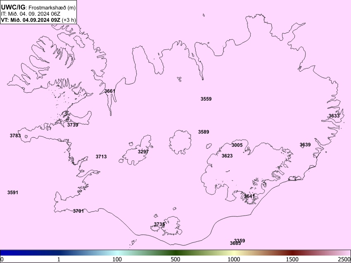Click the 3297 value on Langjökull
Image resolution: width=351 pixels, height=263 pixels.
(143, 152)
